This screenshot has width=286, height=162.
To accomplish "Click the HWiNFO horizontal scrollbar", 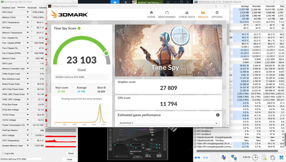I will 237,151.
